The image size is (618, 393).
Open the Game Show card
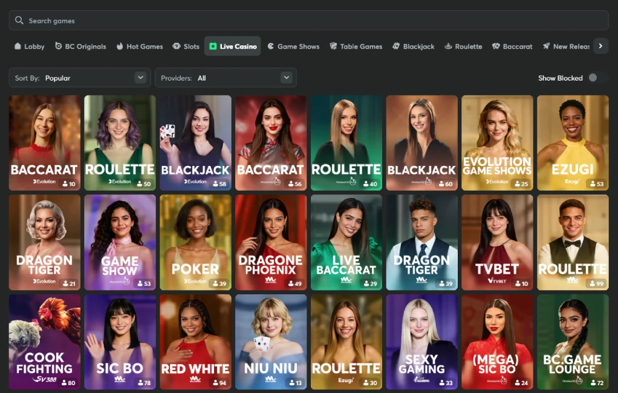click(120, 242)
